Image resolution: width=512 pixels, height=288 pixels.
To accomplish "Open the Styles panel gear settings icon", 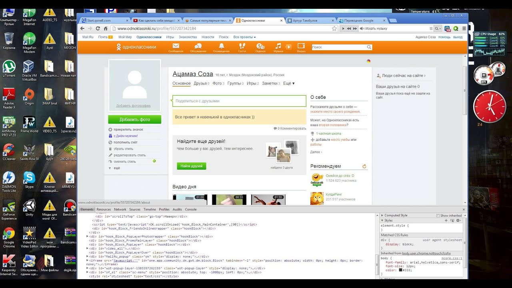I will [x=458, y=220].
